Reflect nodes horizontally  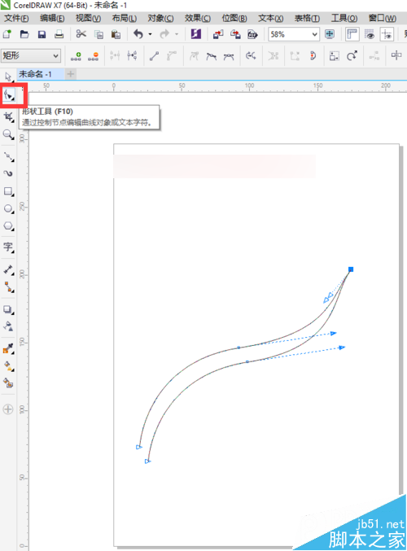click(396, 55)
